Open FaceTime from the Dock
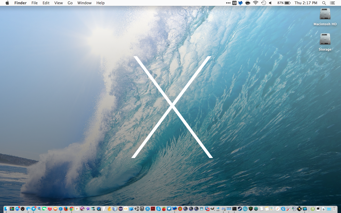 44,209
